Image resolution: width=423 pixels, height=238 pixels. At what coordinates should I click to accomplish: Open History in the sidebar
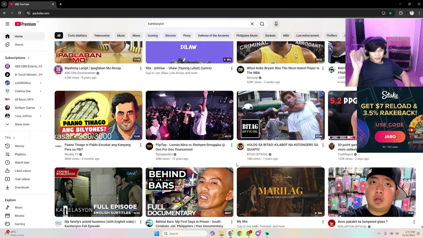[23, 146]
